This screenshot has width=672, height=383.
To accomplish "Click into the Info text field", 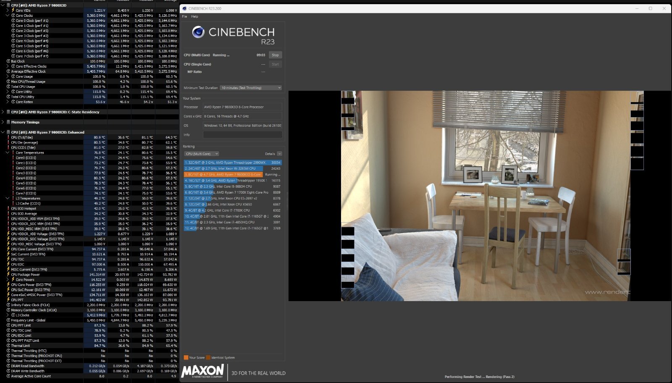I will (x=242, y=135).
